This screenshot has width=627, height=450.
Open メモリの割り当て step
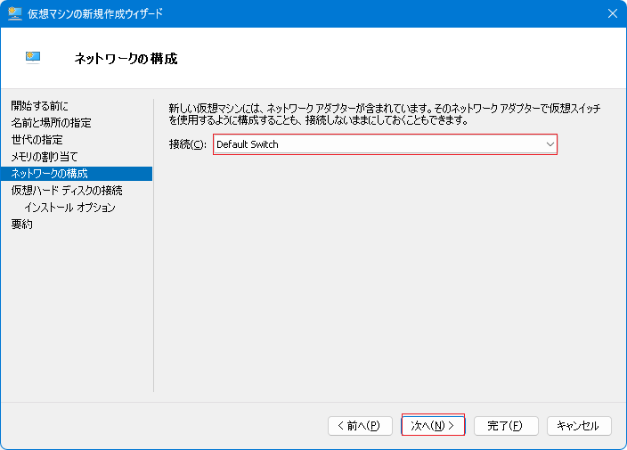pyautogui.click(x=45, y=157)
